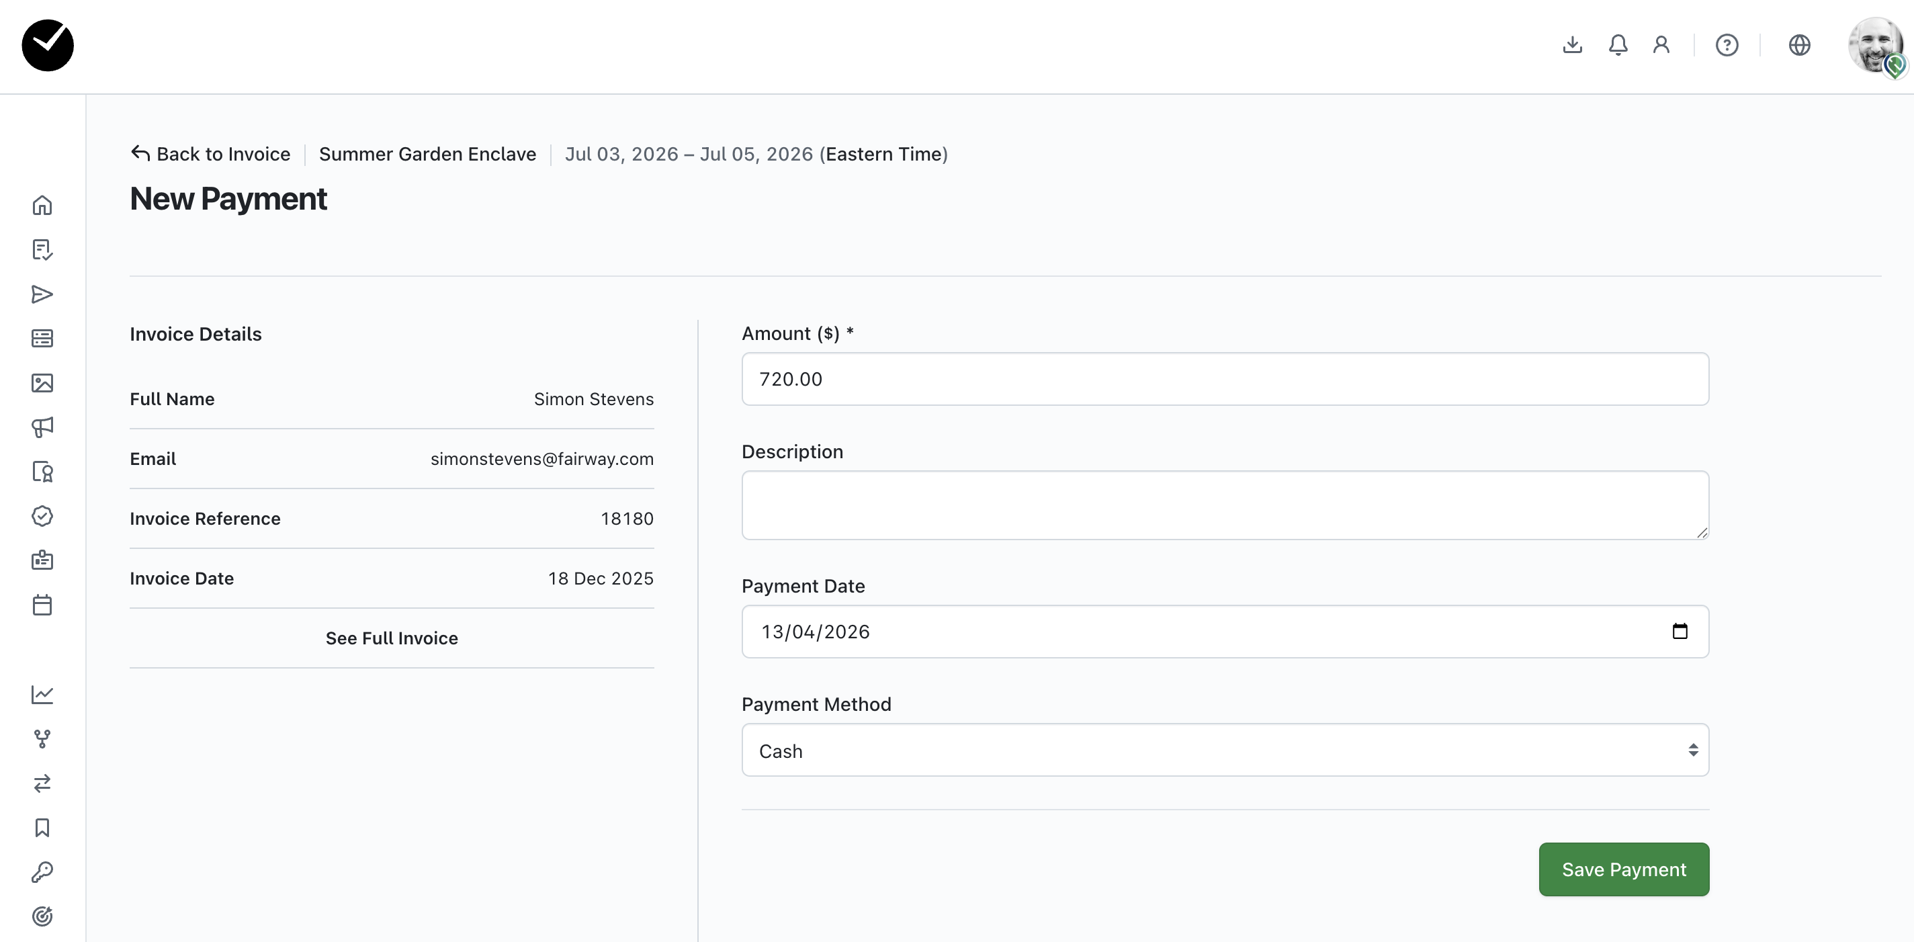
Task: Open the help question mark icon
Action: pyautogui.click(x=1727, y=45)
